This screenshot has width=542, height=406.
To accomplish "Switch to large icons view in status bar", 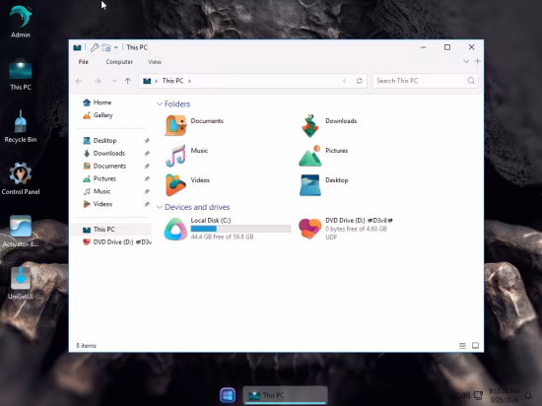I will 475,346.
